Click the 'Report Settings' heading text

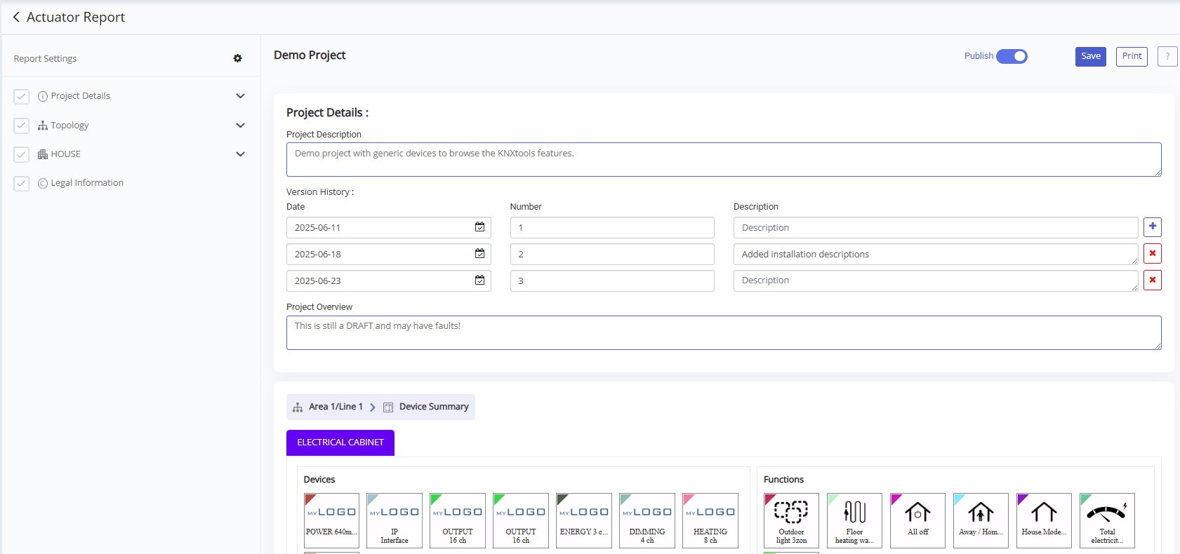pyautogui.click(x=45, y=59)
